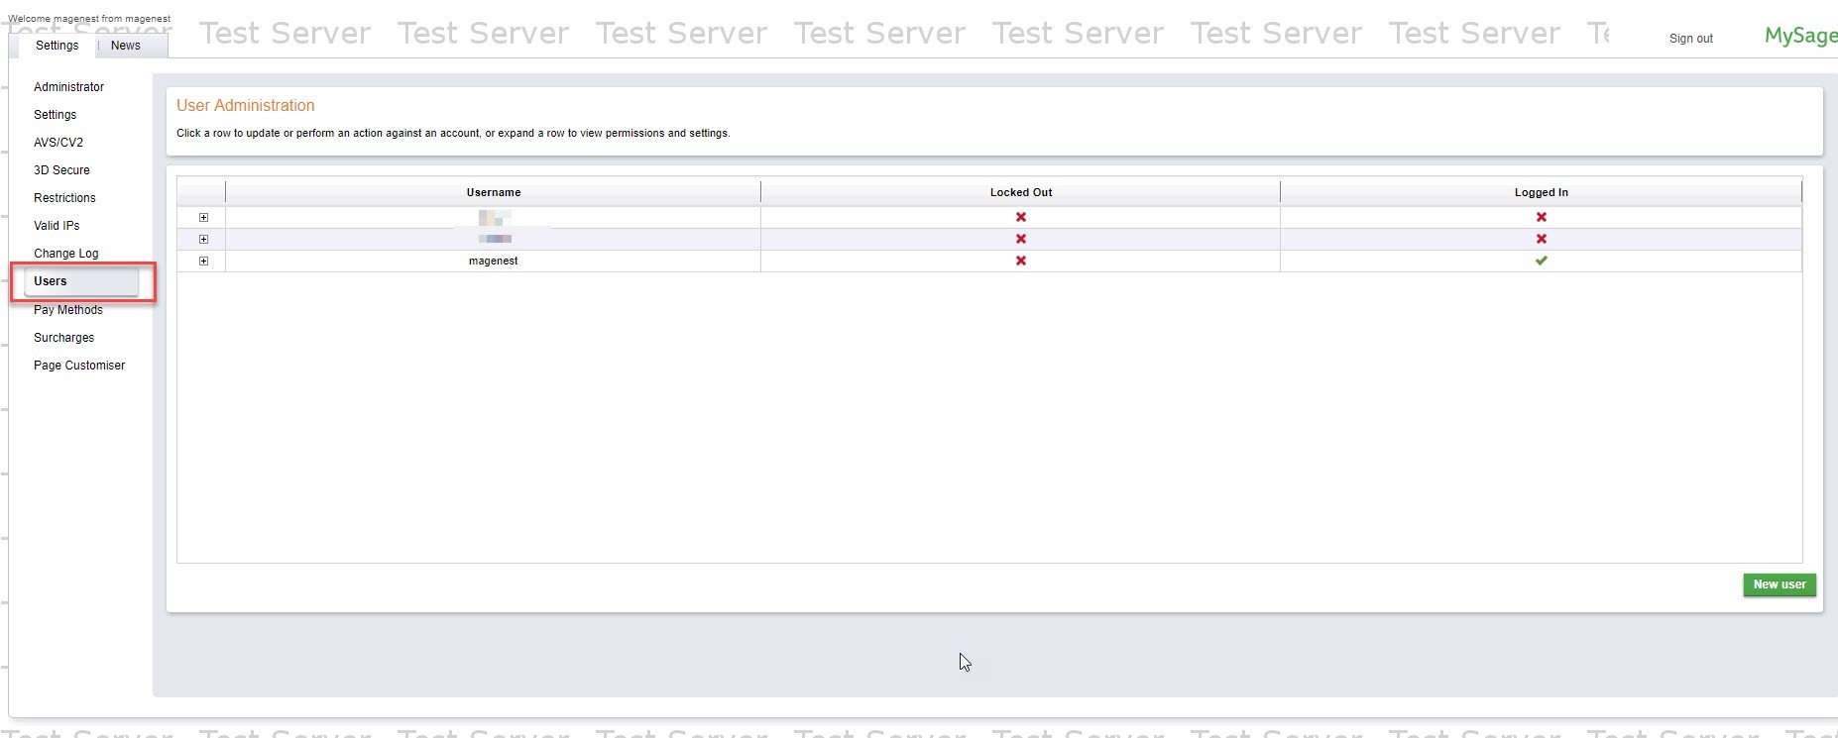Open the Valid IPs section
This screenshot has width=1838, height=738.
click(57, 226)
